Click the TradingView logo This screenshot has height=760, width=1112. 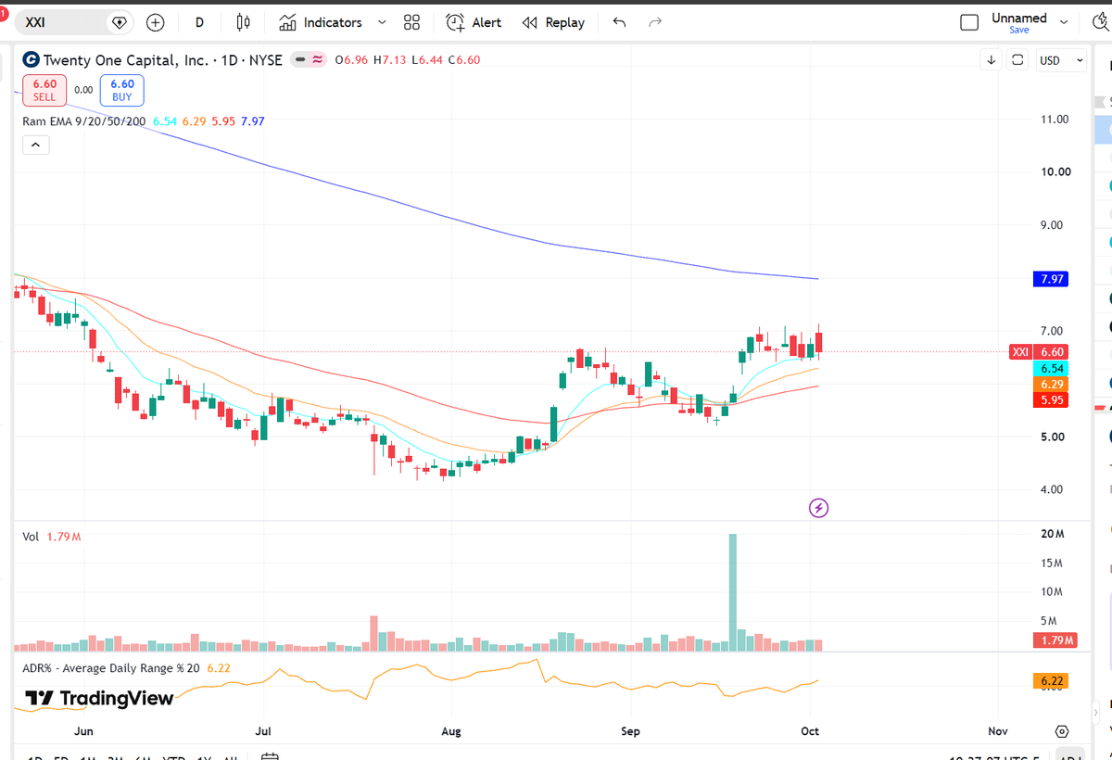tap(99, 699)
